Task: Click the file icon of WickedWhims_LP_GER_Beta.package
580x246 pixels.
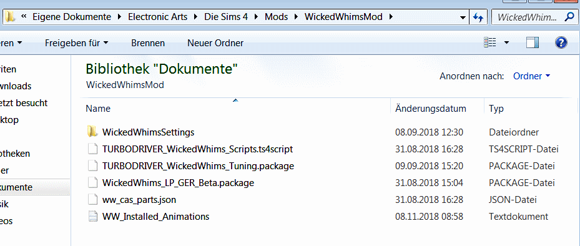Action: coord(92,183)
